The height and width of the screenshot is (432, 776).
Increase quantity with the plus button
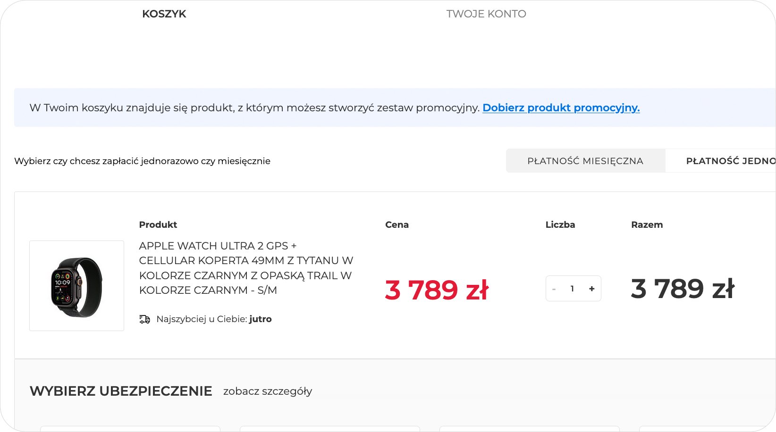pyautogui.click(x=591, y=289)
